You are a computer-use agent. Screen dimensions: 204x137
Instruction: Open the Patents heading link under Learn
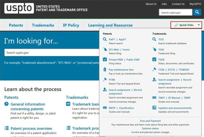coord(11,97)
